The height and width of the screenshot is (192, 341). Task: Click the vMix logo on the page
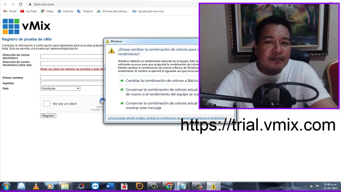tap(26, 26)
